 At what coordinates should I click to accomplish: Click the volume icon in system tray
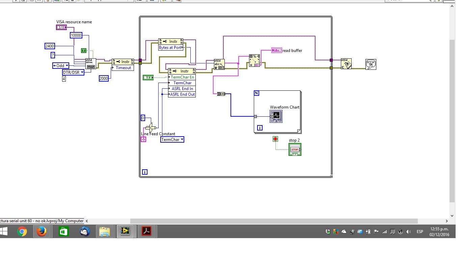pos(408,232)
